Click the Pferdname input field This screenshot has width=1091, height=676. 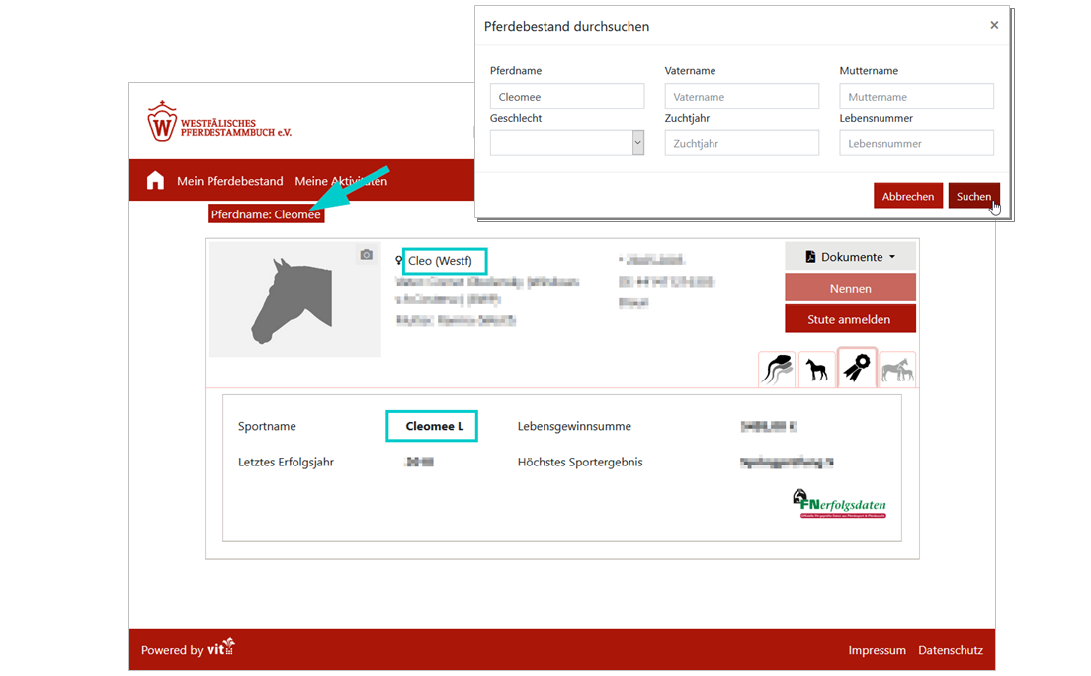pyautogui.click(x=567, y=96)
